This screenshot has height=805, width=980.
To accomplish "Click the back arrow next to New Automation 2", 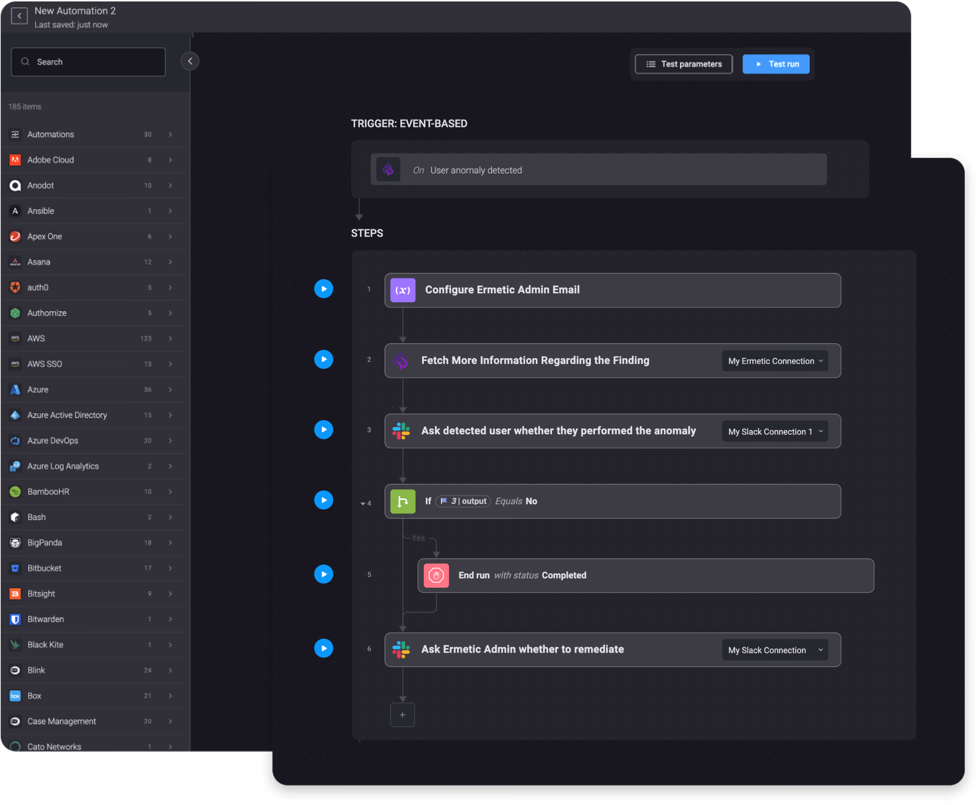I will click(x=19, y=16).
